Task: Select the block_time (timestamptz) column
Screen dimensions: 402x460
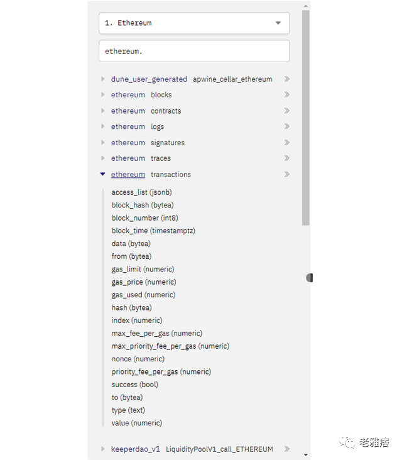Action: click(x=153, y=231)
